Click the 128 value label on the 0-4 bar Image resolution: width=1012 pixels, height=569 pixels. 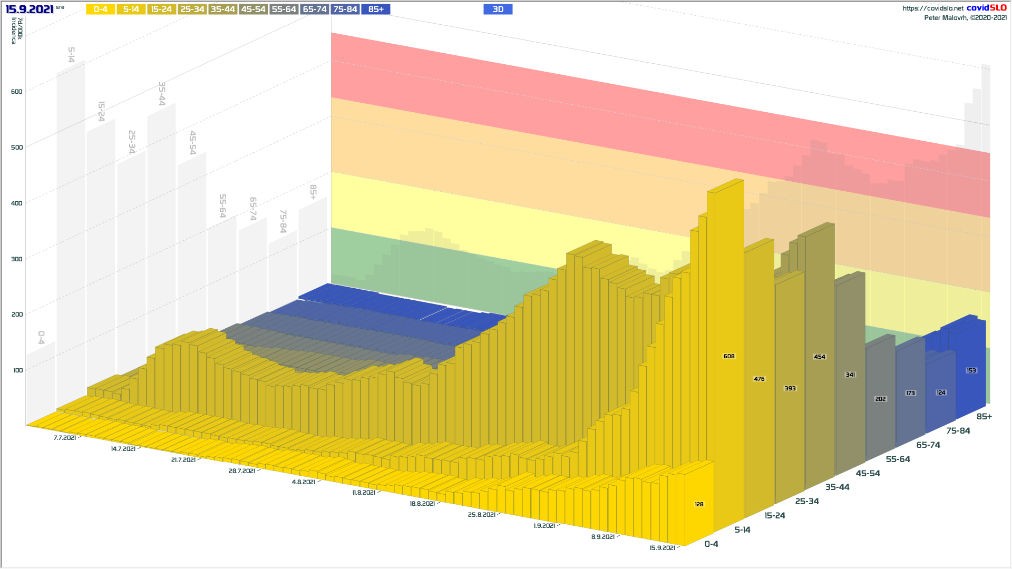(x=699, y=505)
